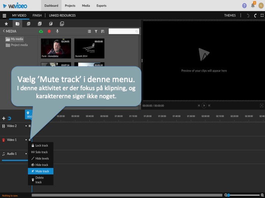Select the Project media folder

click(x=17, y=45)
